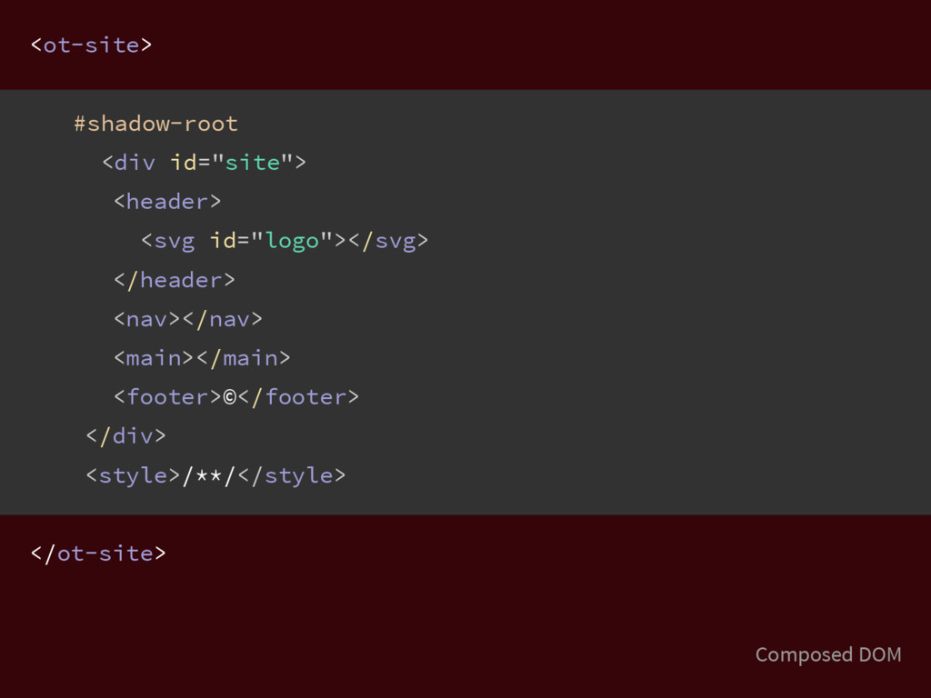Click the Composed DOM caption
This screenshot has width=931, height=698.
click(828, 654)
